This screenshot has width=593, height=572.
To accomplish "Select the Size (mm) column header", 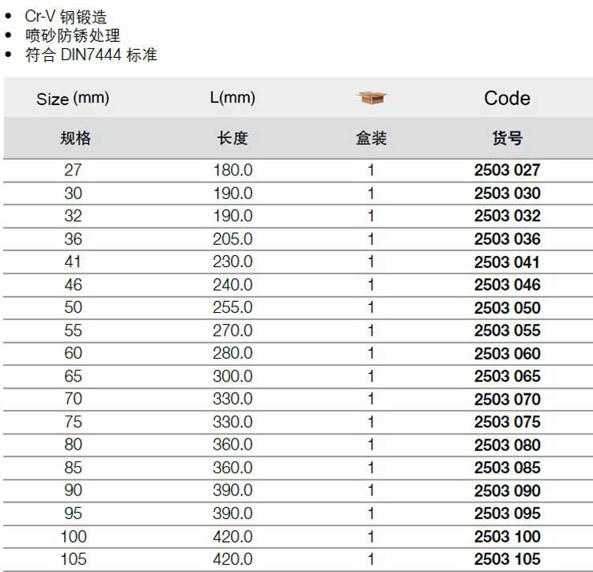I will tap(73, 99).
